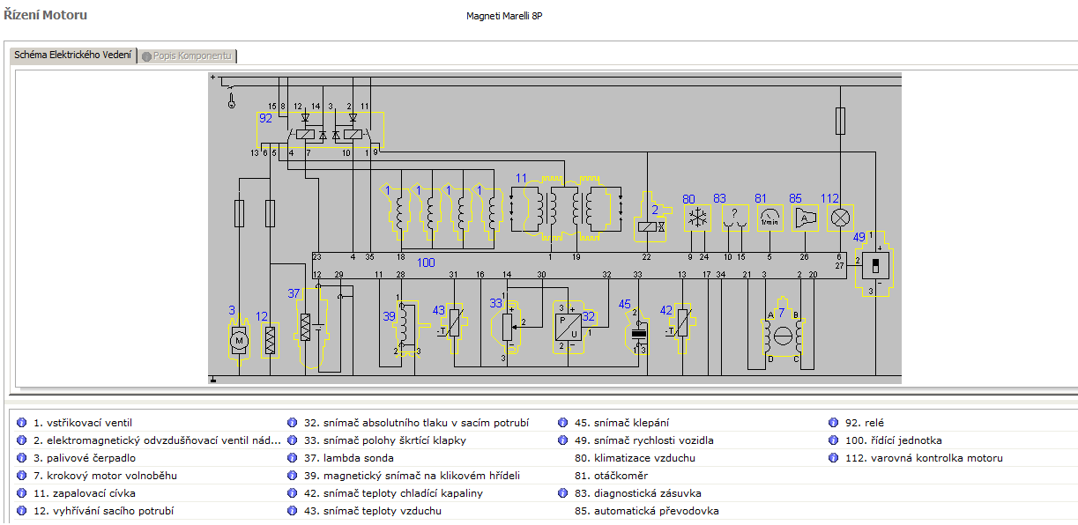Image resolution: width=1078 pixels, height=525 pixels.
Task: Click info icon beside 92. relé
Action: [834, 423]
